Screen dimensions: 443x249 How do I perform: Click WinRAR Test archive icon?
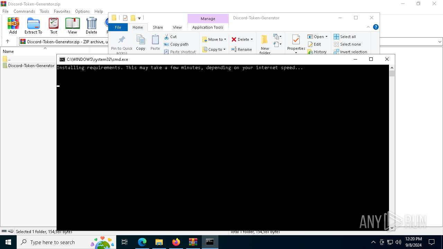point(54,26)
